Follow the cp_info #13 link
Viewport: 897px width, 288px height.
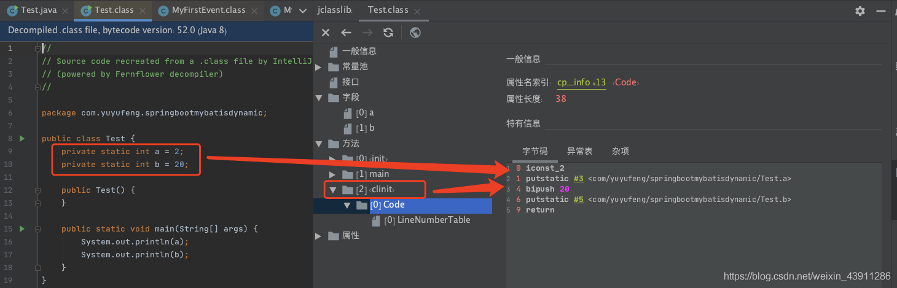click(581, 82)
